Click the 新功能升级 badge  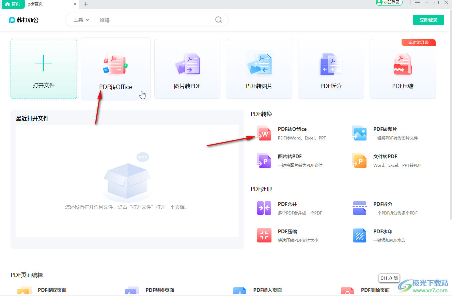[x=418, y=43]
